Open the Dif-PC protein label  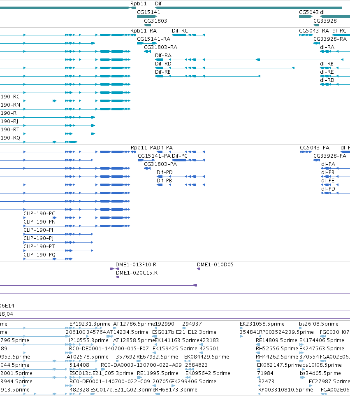(180, 156)
